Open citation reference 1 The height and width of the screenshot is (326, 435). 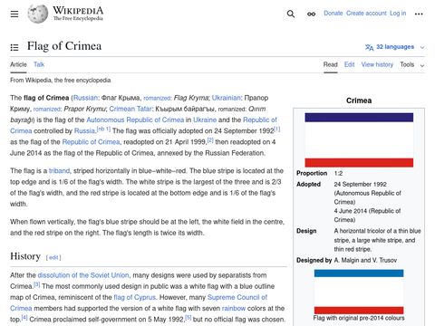277,129
